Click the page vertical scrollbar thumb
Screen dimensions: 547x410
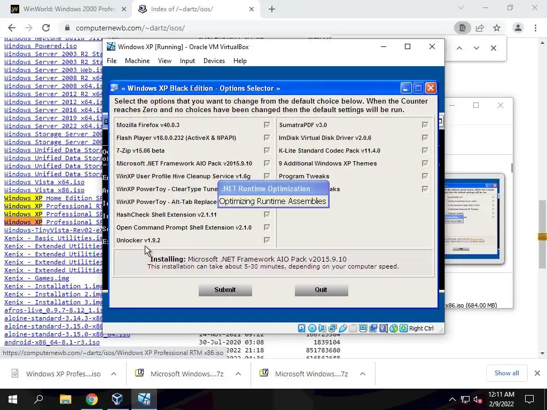542,234
